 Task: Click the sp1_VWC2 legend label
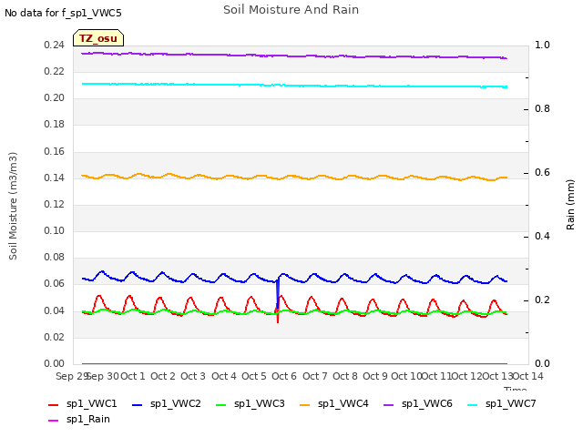click(x=176, y=404)
